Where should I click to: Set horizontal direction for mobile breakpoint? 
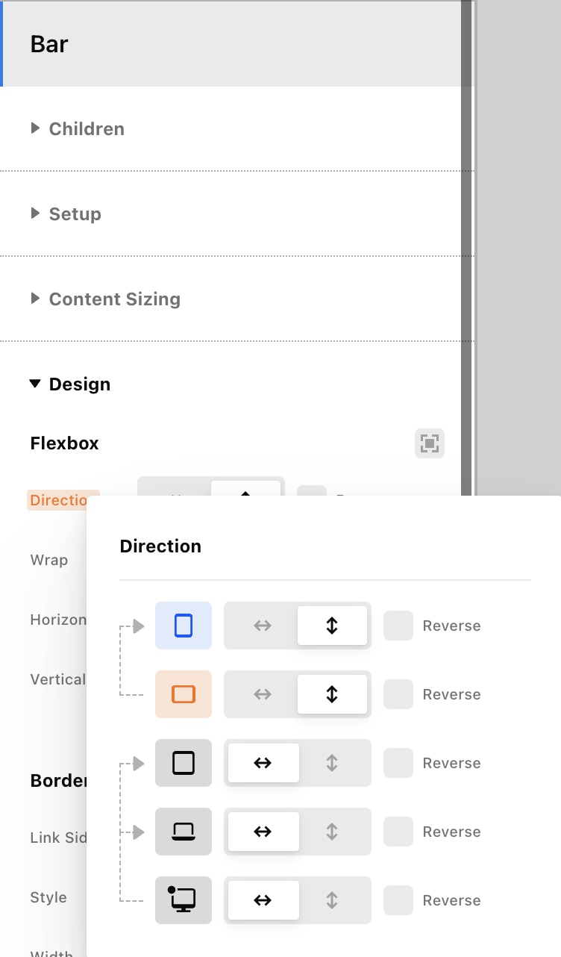262,626
